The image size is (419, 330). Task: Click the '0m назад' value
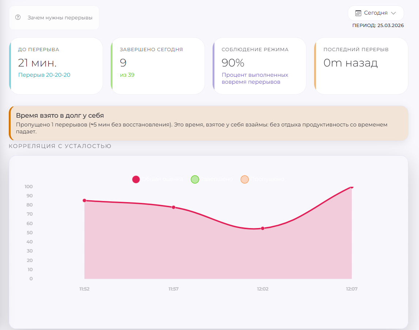point(350,63)
